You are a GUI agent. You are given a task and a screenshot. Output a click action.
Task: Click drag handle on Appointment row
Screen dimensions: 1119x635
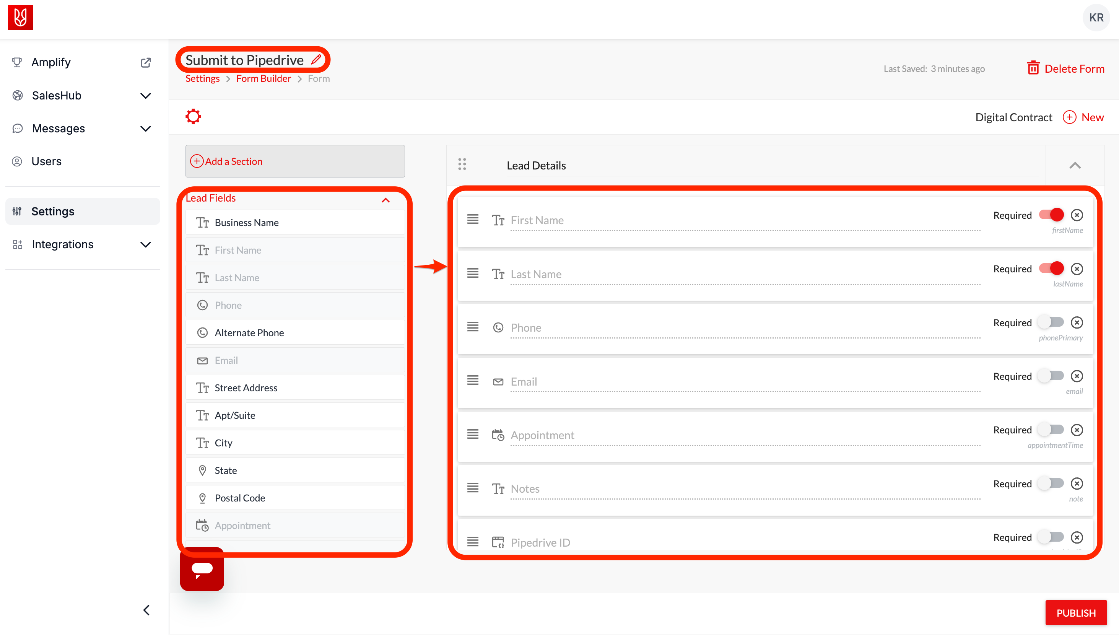473,435
